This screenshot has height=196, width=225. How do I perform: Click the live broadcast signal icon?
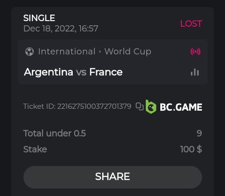pyautogui.click(x=195, y=52)
